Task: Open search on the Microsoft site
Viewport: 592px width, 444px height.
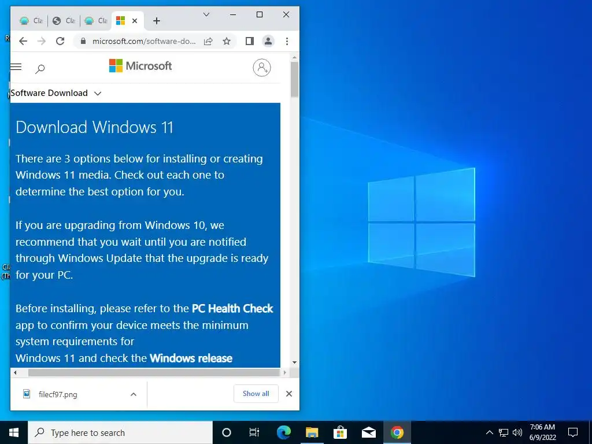Action: [40, 69]
